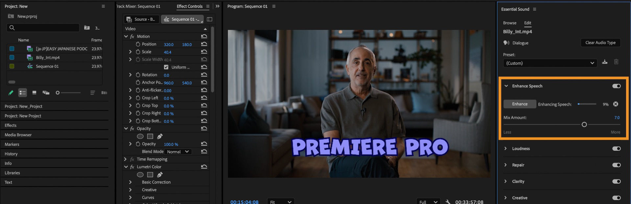Collapse the Motion effect group
Screen dimensions: 631x204
click(x=126, y=36)
